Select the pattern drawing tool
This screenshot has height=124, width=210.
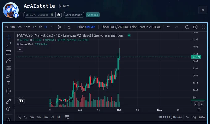[x=9, y=60]
